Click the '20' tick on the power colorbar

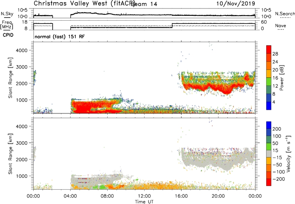[x=275, y=70]
